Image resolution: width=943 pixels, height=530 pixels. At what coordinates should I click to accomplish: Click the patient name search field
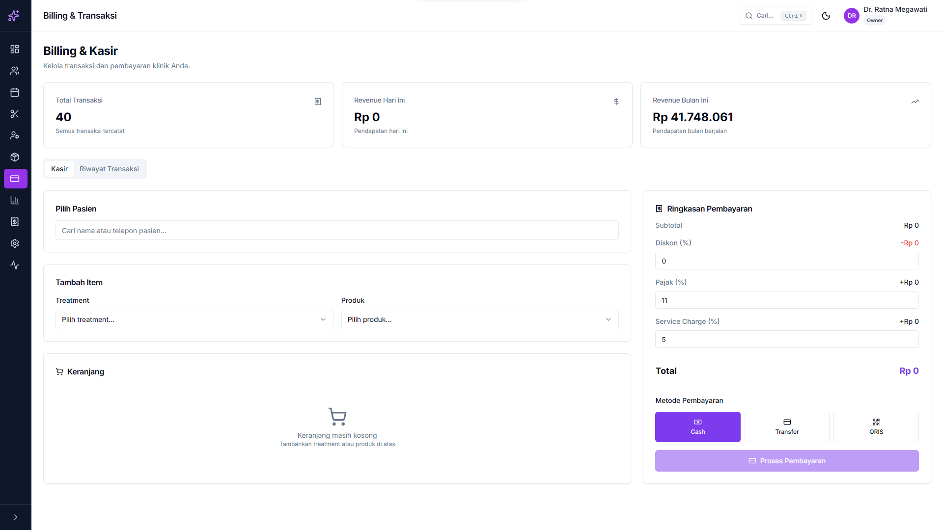click(337, 231)
